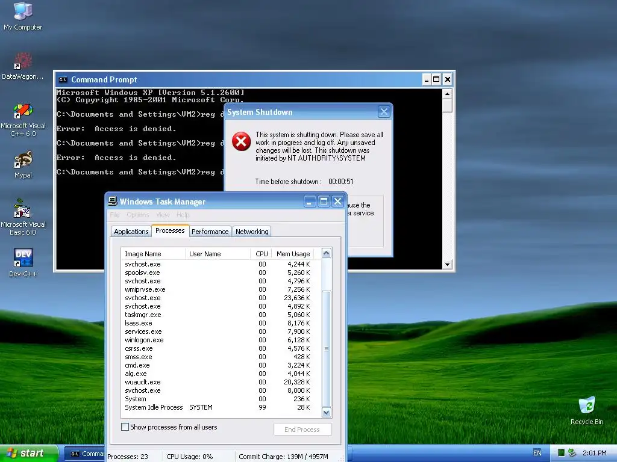Open the EN language bar indicator
The width and height of the screenshot is (617, 462).
coord(537,453)
